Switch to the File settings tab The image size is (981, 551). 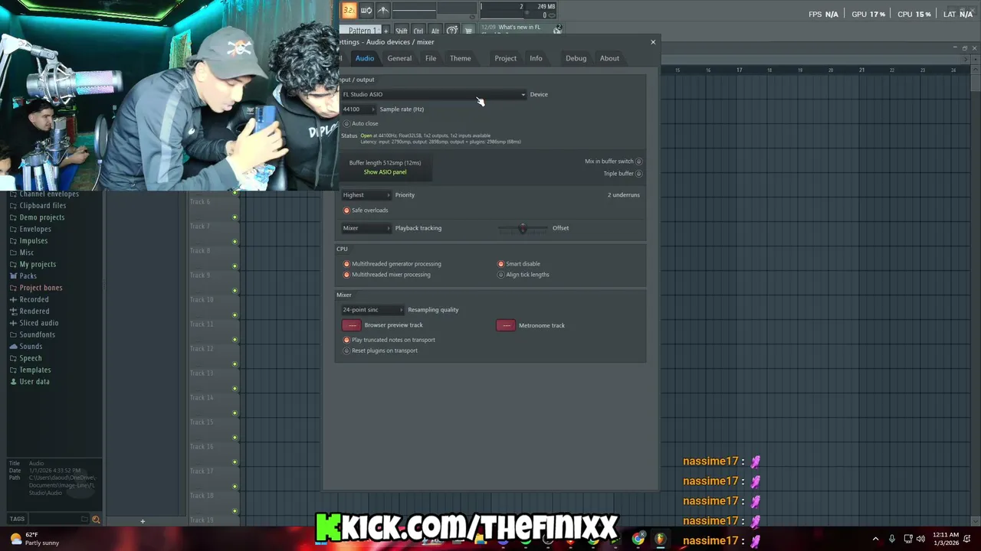pos(431,58)
